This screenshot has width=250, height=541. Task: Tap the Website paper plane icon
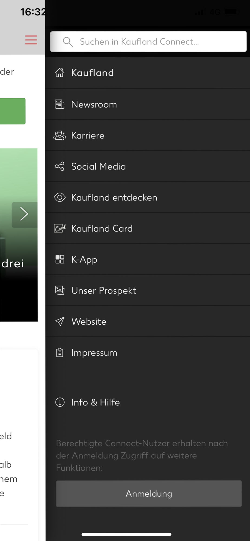pyautogui.click(x=60, y=321)
